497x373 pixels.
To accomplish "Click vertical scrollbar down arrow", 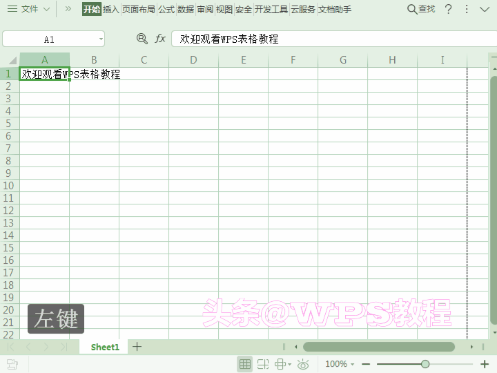I will [x=494, y=332].
